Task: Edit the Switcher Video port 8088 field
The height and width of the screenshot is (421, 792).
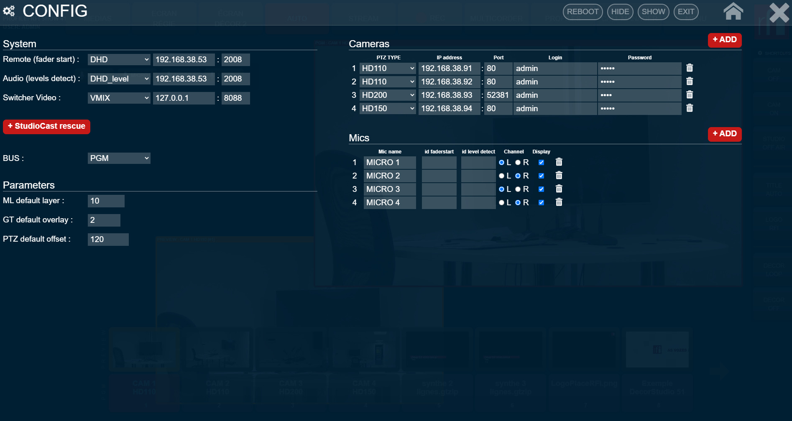Action: point(235,98)
